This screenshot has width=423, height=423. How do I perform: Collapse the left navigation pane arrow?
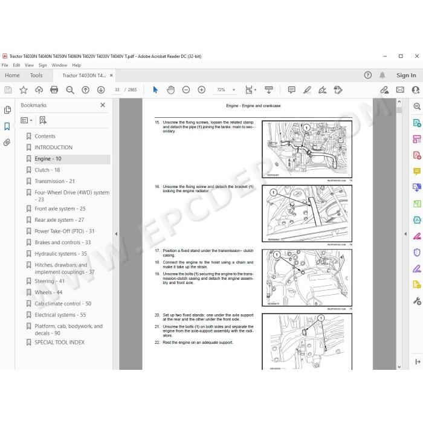tap(116, 234)
